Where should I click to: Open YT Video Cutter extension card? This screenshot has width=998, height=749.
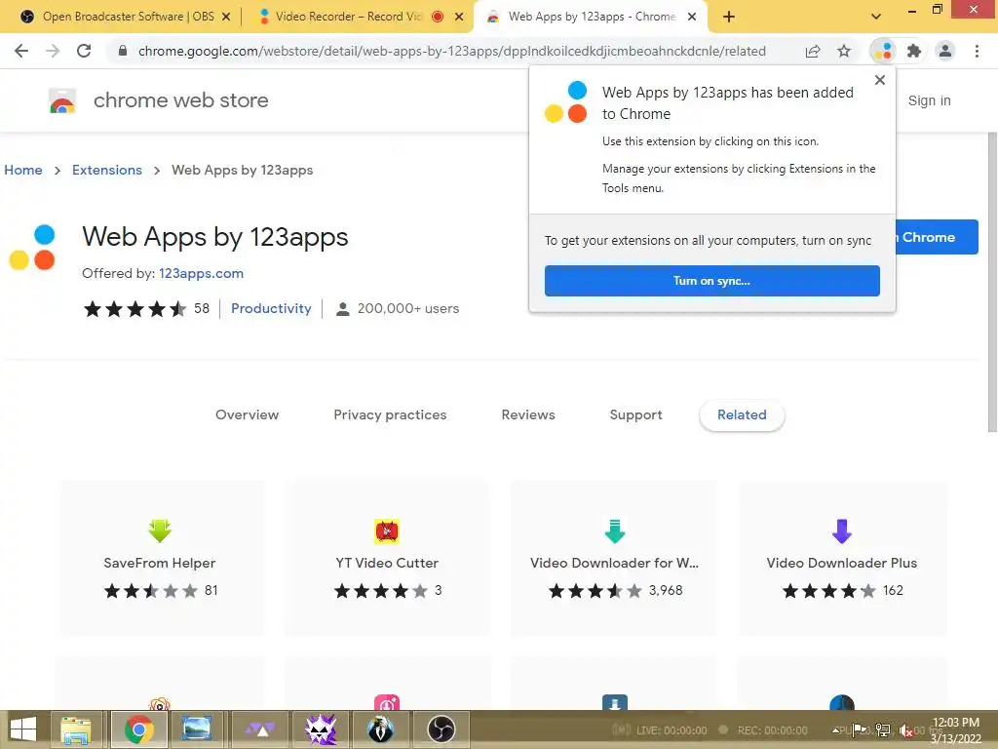point(387,559)
